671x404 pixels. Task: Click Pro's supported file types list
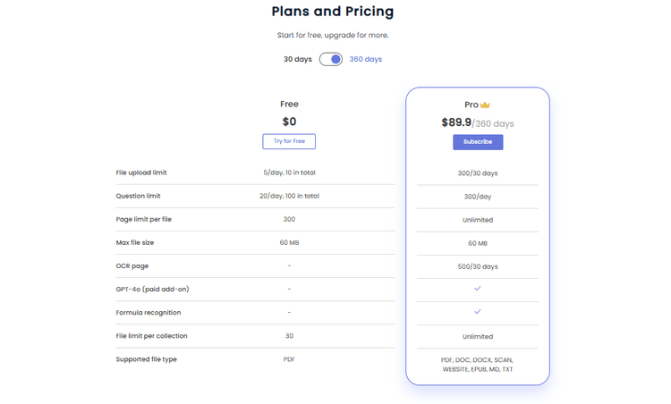pos(478,365)
